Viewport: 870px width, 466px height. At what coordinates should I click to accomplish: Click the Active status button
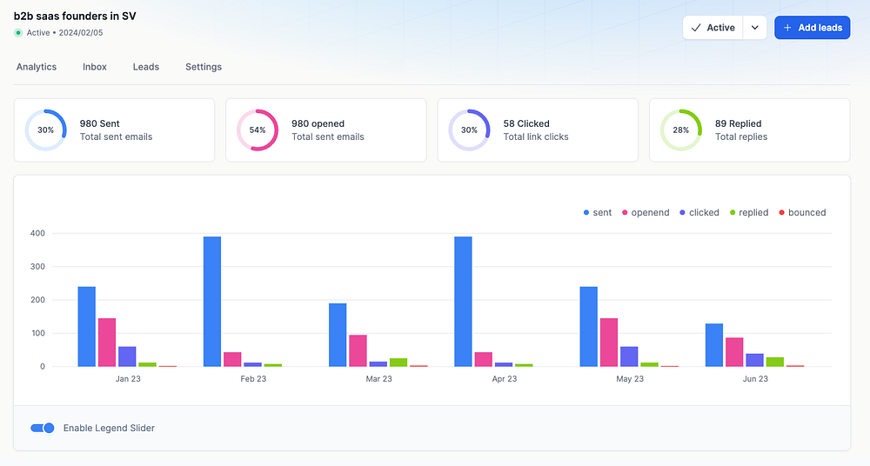click(x=713, y=27)
